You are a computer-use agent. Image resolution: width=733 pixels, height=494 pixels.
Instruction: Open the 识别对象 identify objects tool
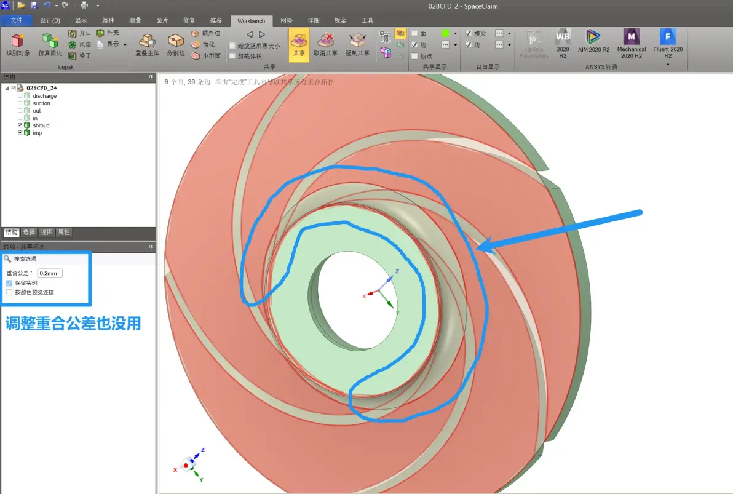18,45
